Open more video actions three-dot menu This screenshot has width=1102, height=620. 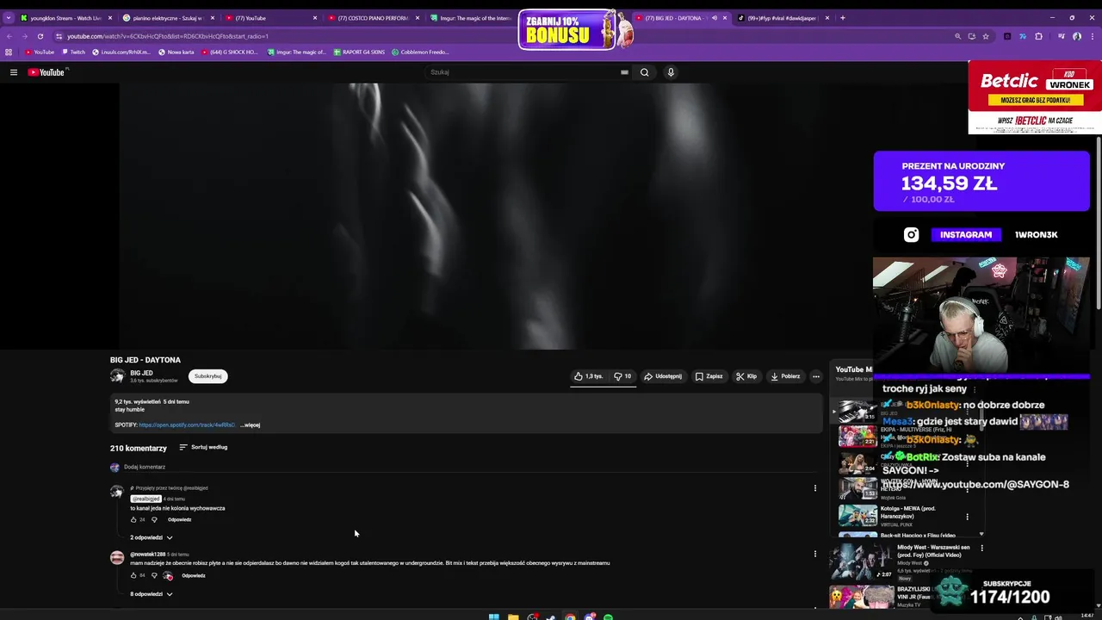(x=816, y=376)
